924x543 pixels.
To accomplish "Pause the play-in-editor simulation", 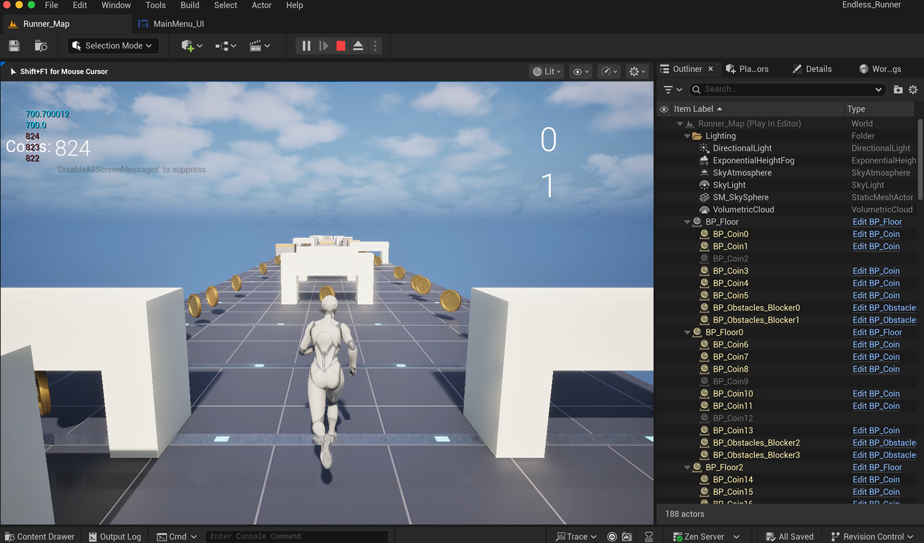I will (306, 46).
